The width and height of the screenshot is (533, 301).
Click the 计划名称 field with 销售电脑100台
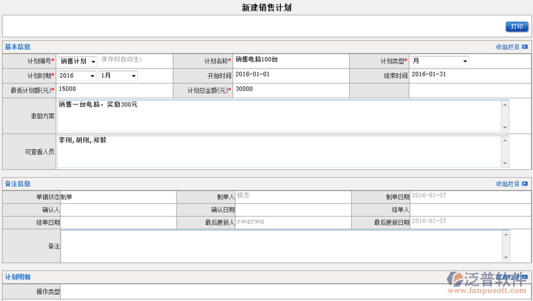tap(290, 60)
